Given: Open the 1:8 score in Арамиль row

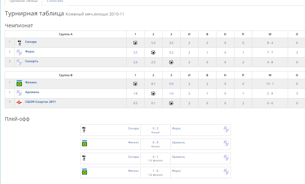Looking at the screenshot, I should [135, 93].
